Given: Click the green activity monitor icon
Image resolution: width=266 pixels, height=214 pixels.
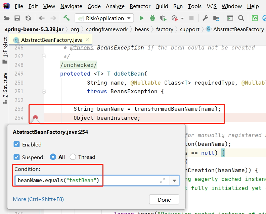Looking at the screenshot, I should [x=255, y=18].
